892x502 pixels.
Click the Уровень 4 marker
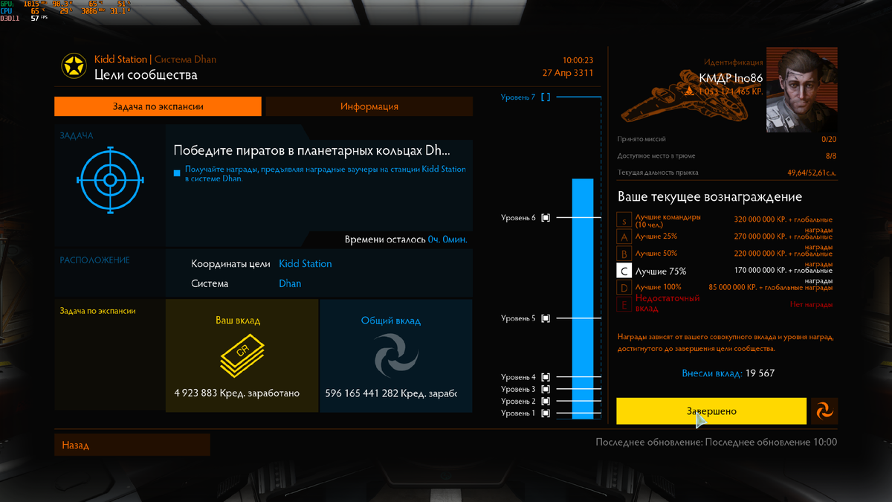(546, 377)
